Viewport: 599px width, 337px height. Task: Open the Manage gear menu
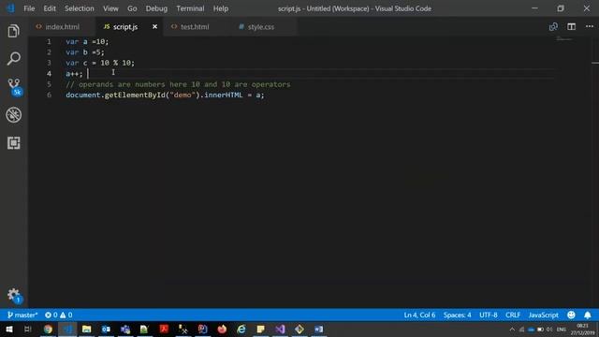14,296
